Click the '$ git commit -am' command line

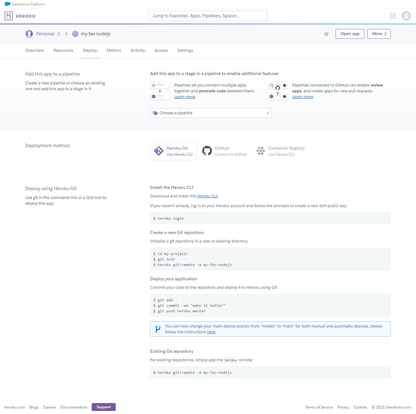189,306
